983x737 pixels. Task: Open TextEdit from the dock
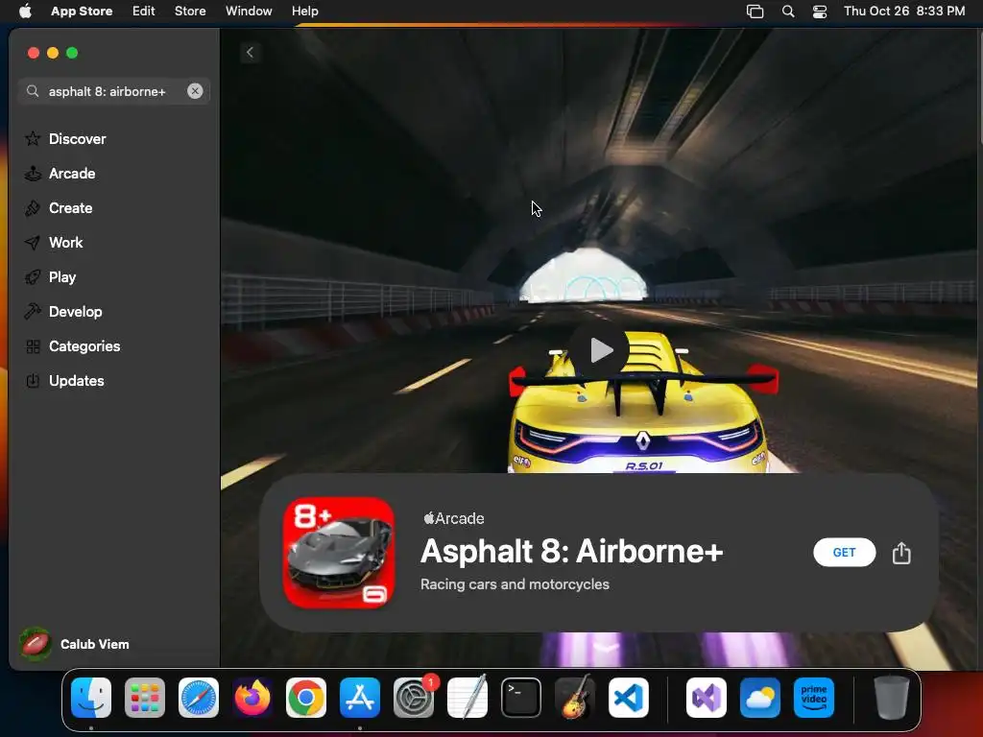click(x=468, y=698)
